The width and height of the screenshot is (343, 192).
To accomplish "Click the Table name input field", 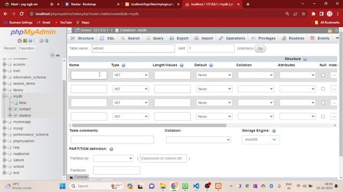I will click(x=133, y=49).
